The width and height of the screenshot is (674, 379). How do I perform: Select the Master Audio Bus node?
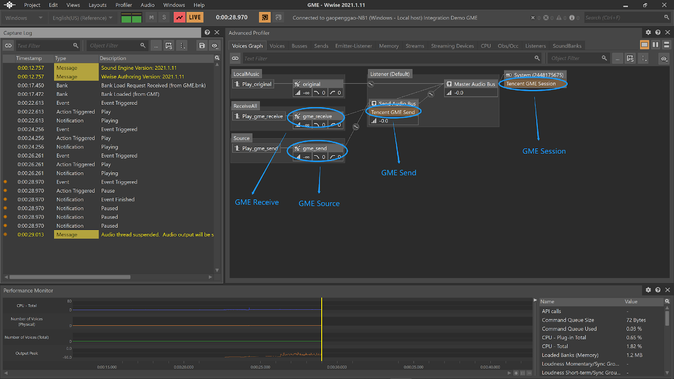(x=471, y=84)
